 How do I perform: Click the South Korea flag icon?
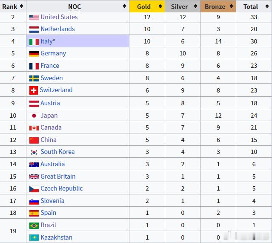pyautogui.click(x=34, y=152)
